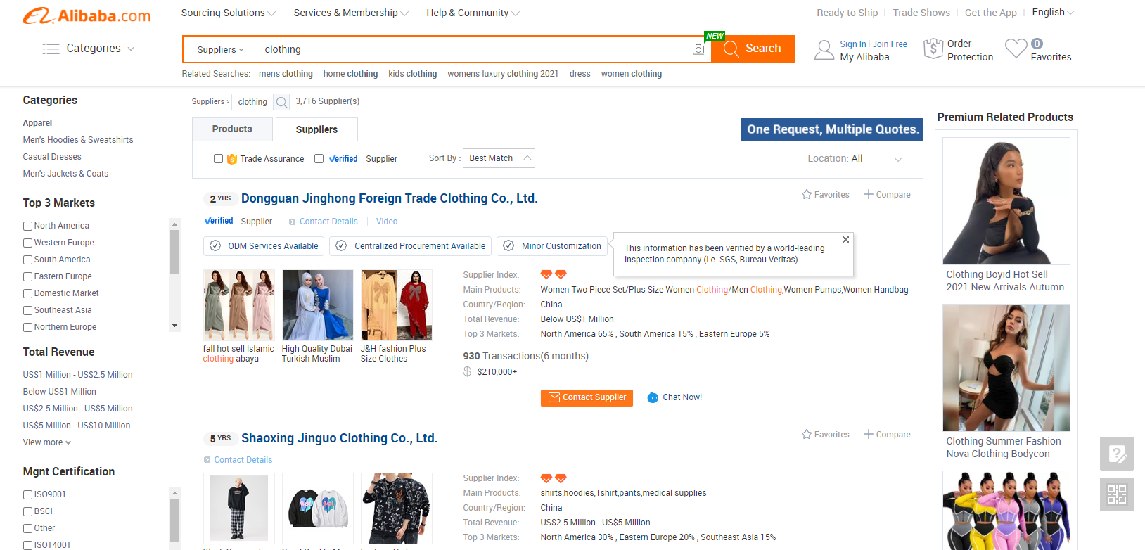
Task: Add Dongguan Jinghong supplier to Favorites
Action: [x=825, y=195]
